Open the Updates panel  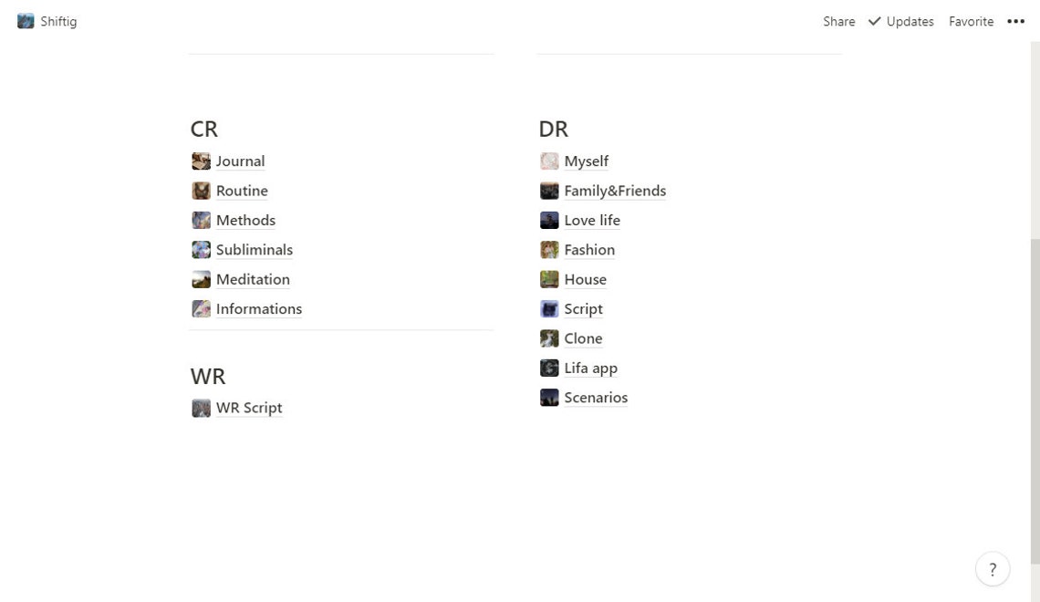[900, 21]
